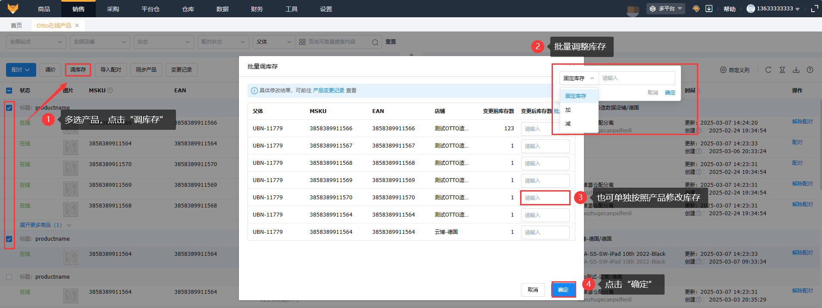Viewport: 822px width, 308px height.
Task: Click the search magnifier icon
Action: [x=375, y=42]
